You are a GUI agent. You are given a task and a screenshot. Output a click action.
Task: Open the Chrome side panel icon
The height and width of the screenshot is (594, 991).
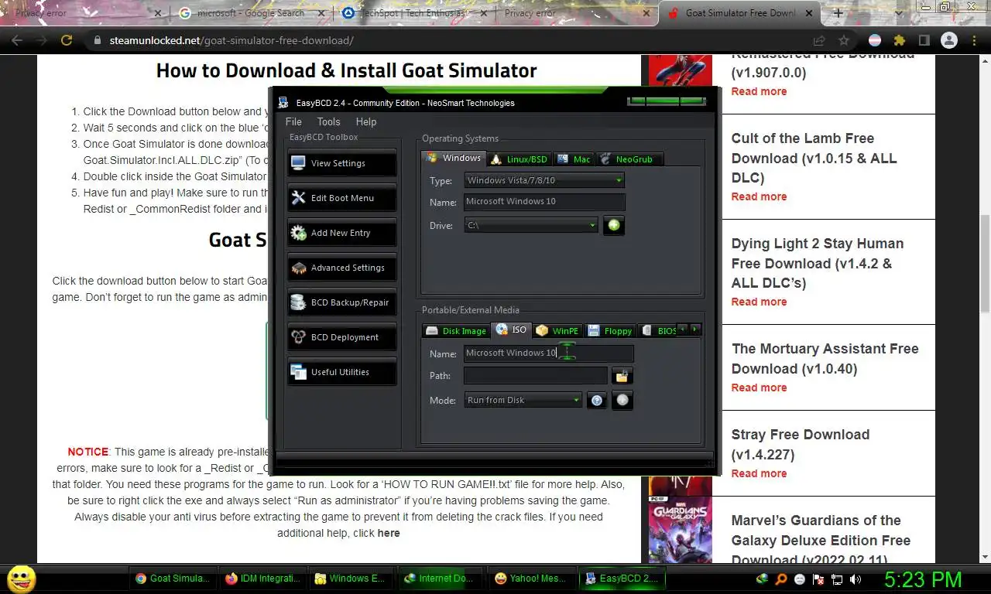click(924, 40)
